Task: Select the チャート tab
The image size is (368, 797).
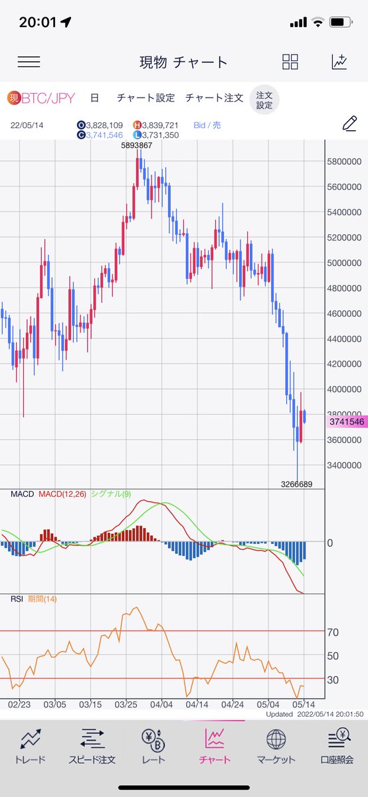Action: point(215,746)
